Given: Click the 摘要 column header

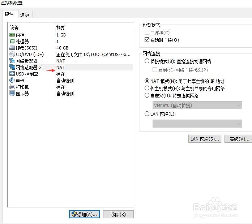Looking at the screenshot, I should coord(61,27).
